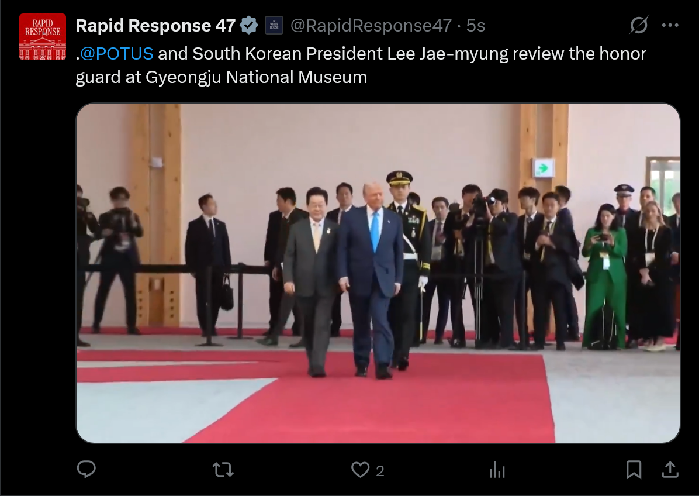Open the Rapid Response red avatar
699x496 pixels.
43,37
